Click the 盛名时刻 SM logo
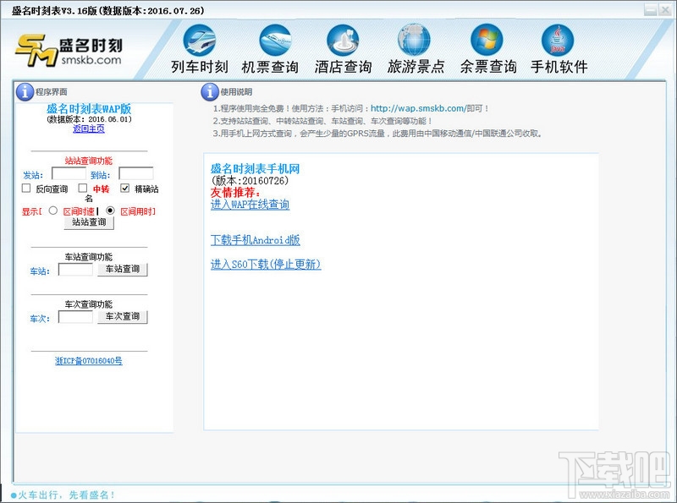The image size is (677, 503). (x=69, y=51)
